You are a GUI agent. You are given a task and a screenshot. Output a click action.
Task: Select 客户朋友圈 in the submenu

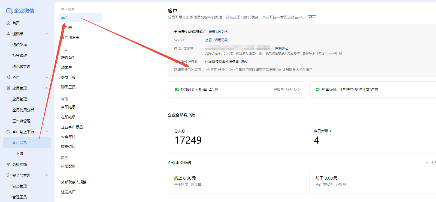[x=71, y=38]
